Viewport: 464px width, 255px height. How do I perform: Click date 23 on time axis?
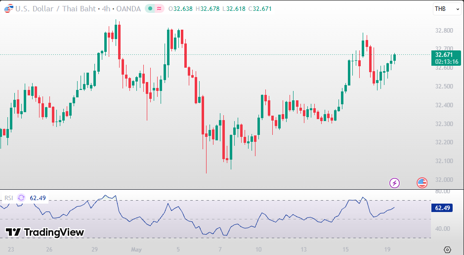point(11,250)
